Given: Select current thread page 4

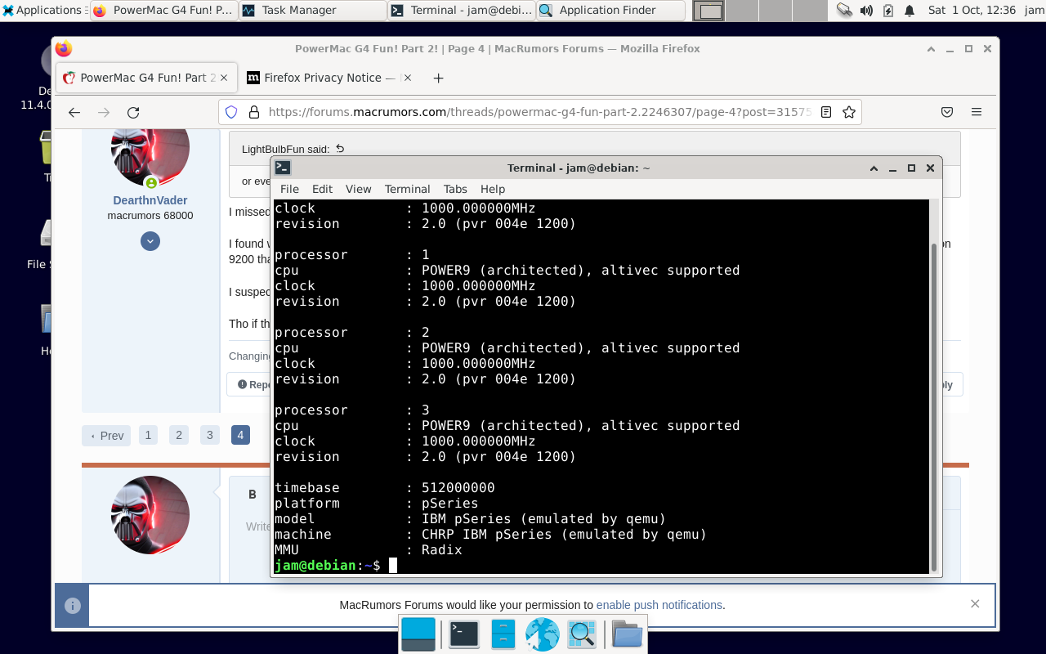Looking at the screenshot, I should point(240,435).
